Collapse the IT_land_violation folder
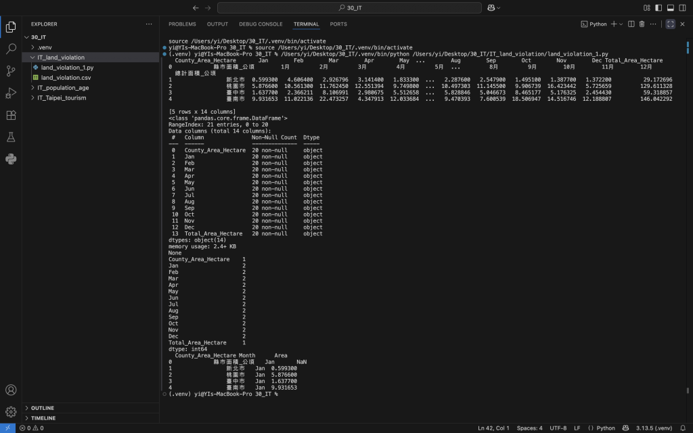The height and width of the screenshot is (433, 693). (x=91, y=58)
